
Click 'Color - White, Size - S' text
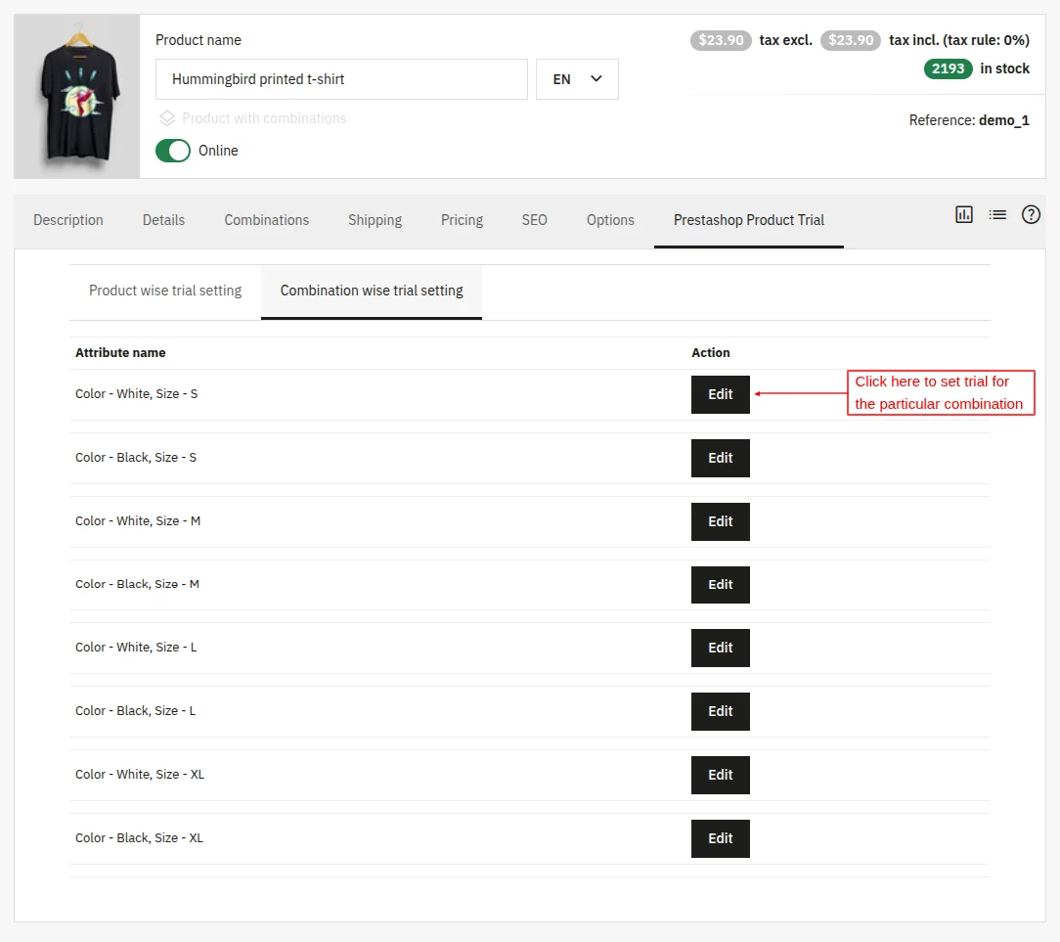(x=137, y=393)
